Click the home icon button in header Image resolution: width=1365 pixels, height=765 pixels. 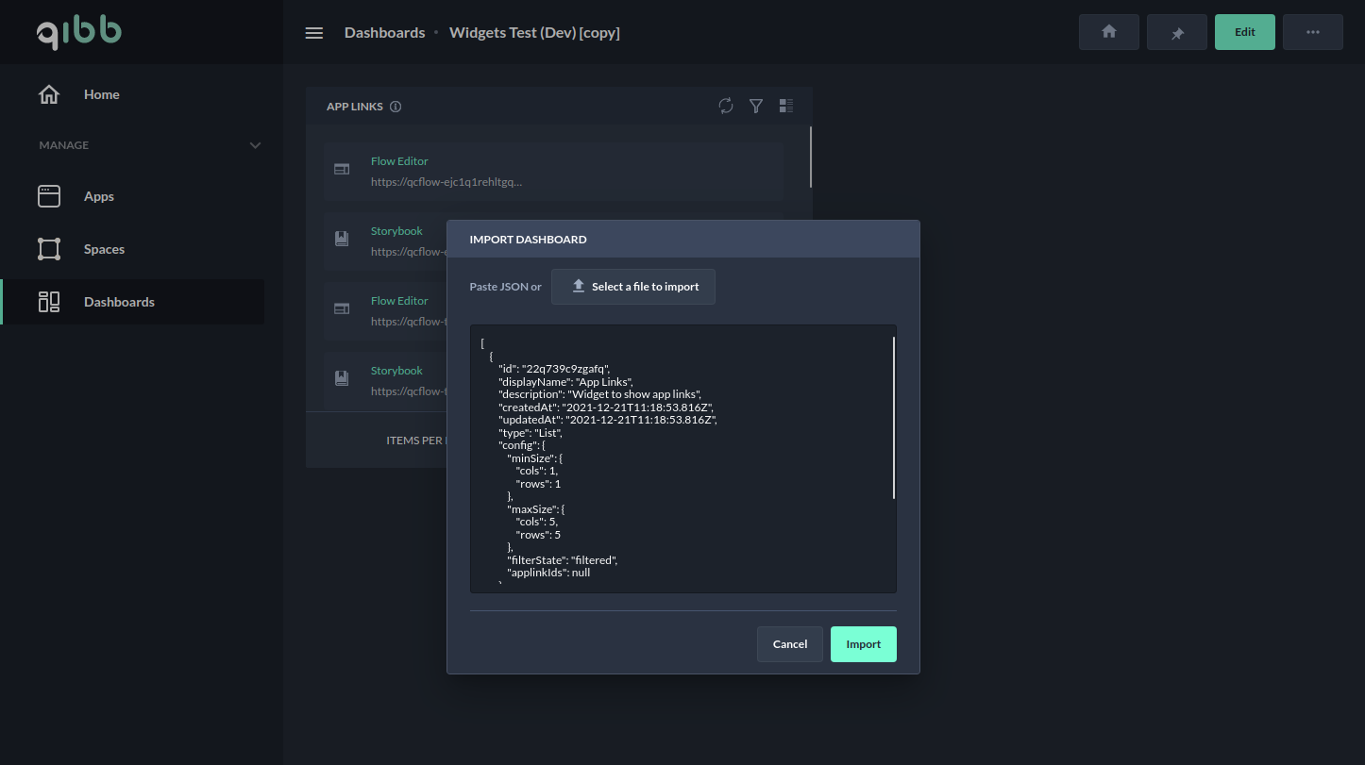(x=1108, y=32)
